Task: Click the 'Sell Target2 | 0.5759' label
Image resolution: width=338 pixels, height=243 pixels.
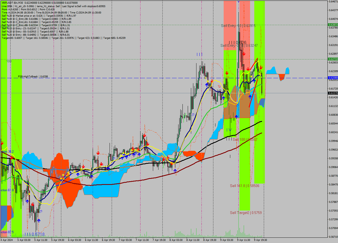Action: click(246, 213)
